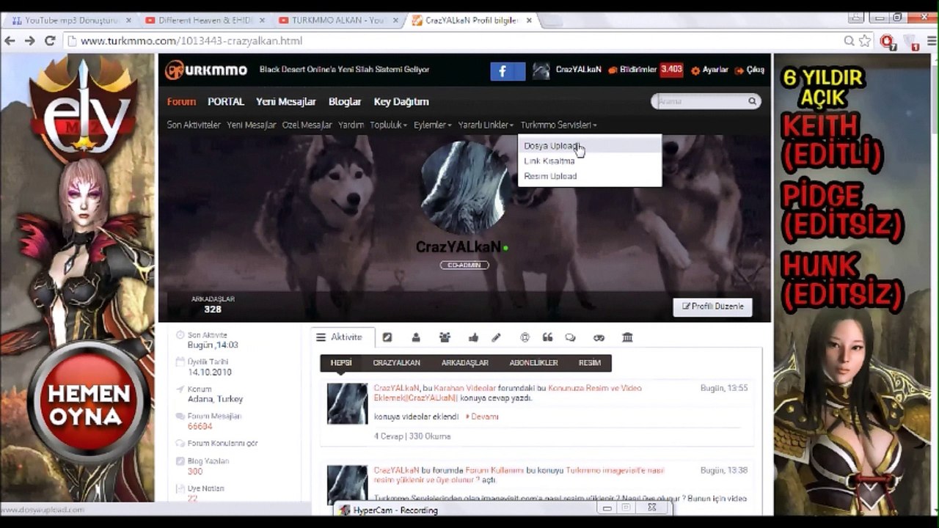Open the friends group profile tab icon
This screenshot has width=939, height=528.
click(x=445, y=337)
